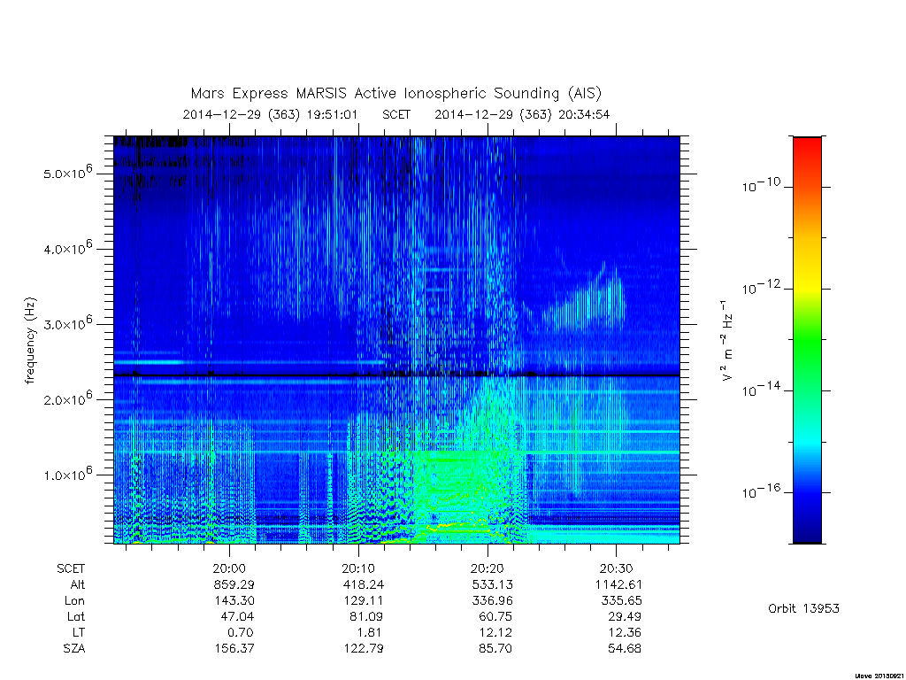This screenshot has width=906, height=680.
Task: Click the black horizontal line near 2.3 MHz
Action: pyautogui.click(x=396, y=375)
